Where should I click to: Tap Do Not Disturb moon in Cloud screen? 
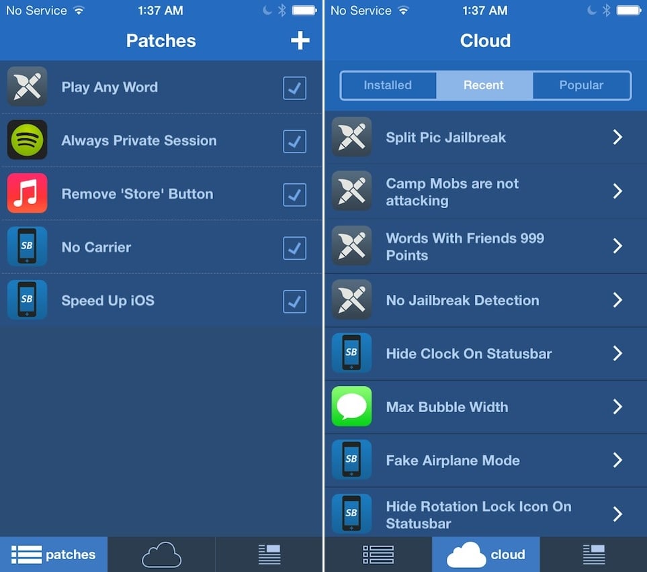tap(592, 10)
